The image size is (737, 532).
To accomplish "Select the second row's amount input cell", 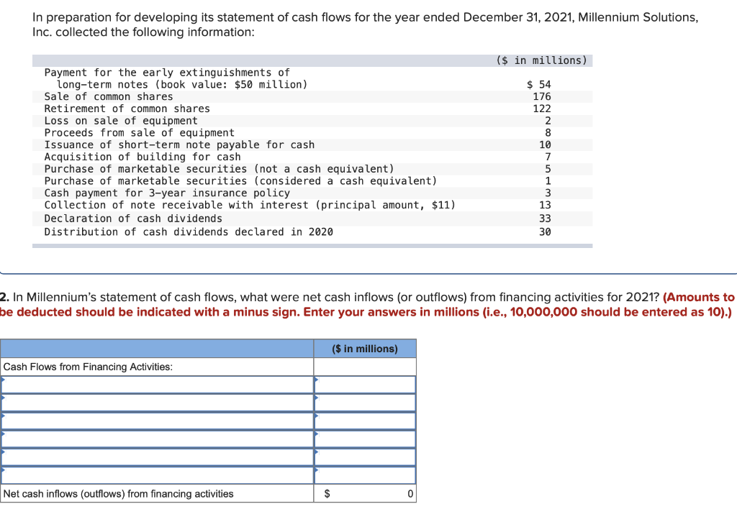I will coord(365,403).
